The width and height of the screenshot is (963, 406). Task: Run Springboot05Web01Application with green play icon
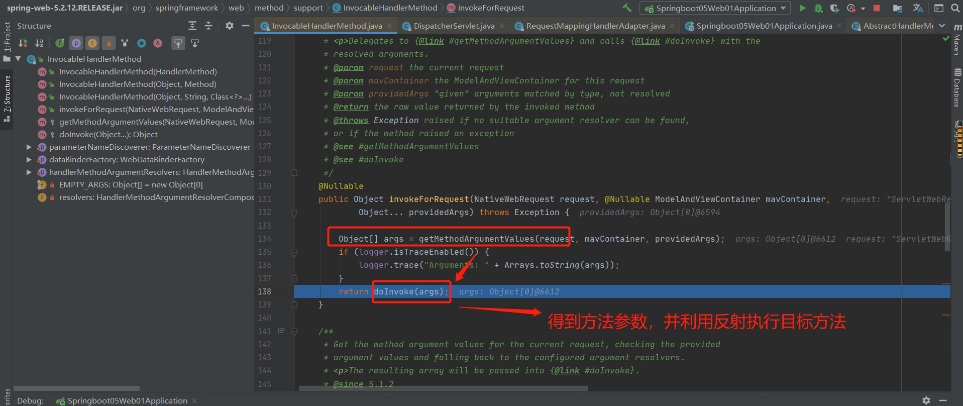[802, 8]
